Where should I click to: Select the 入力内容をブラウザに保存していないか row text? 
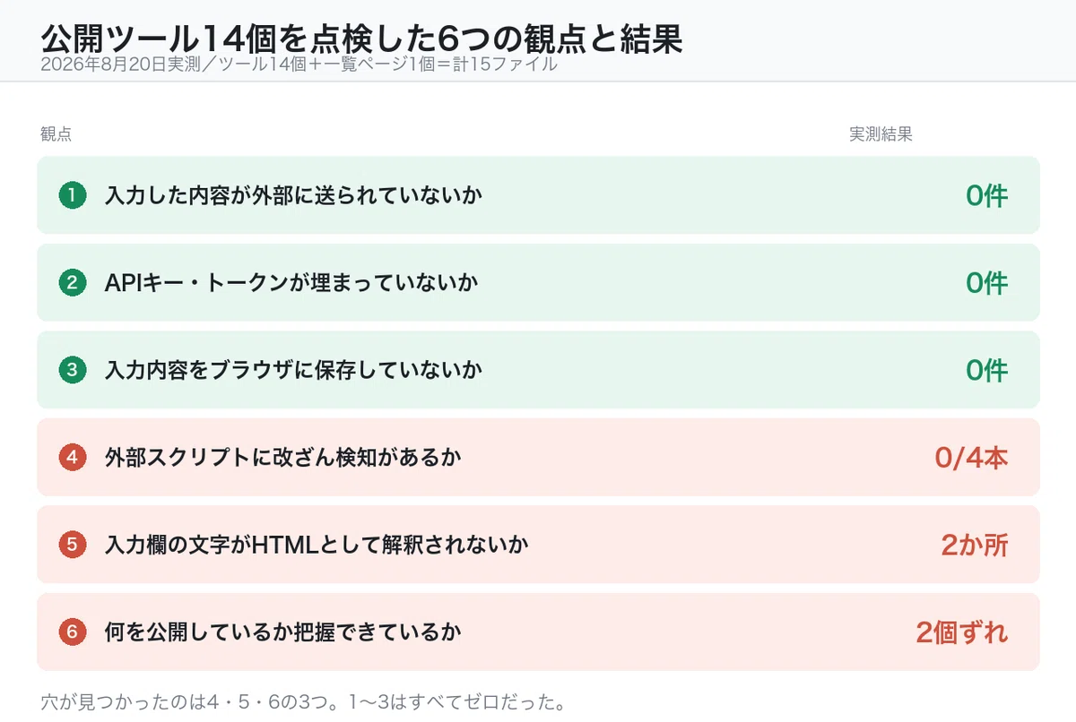[293, 370]
